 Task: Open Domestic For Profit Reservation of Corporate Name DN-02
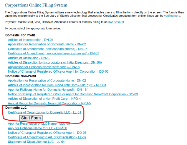(x=47, y=44)
